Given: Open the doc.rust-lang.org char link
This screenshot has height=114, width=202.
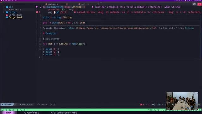Looking at the screenshot, I should tap(116, 28).
